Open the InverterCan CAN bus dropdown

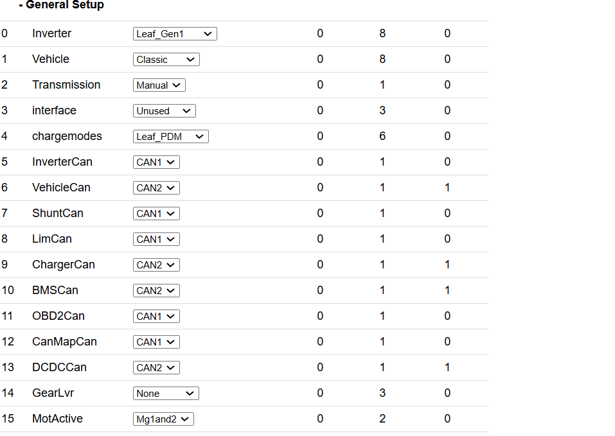[x=156, y=162]
